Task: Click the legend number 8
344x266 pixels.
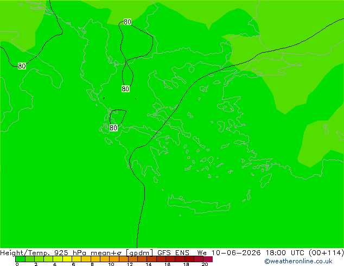Action: [92, 264]
